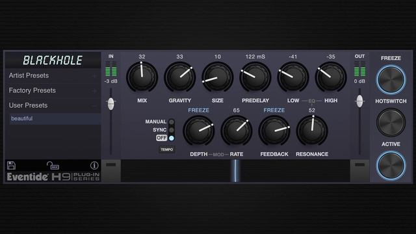Click the rate value '65'
This screenshot has height=234, width=416.
pyautogui.click(x=237, y=110)
